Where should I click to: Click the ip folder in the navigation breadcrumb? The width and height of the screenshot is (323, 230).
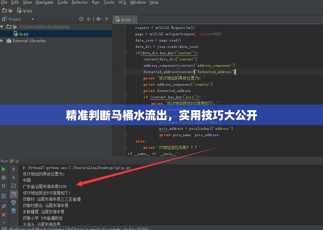[x=7, y=10]
